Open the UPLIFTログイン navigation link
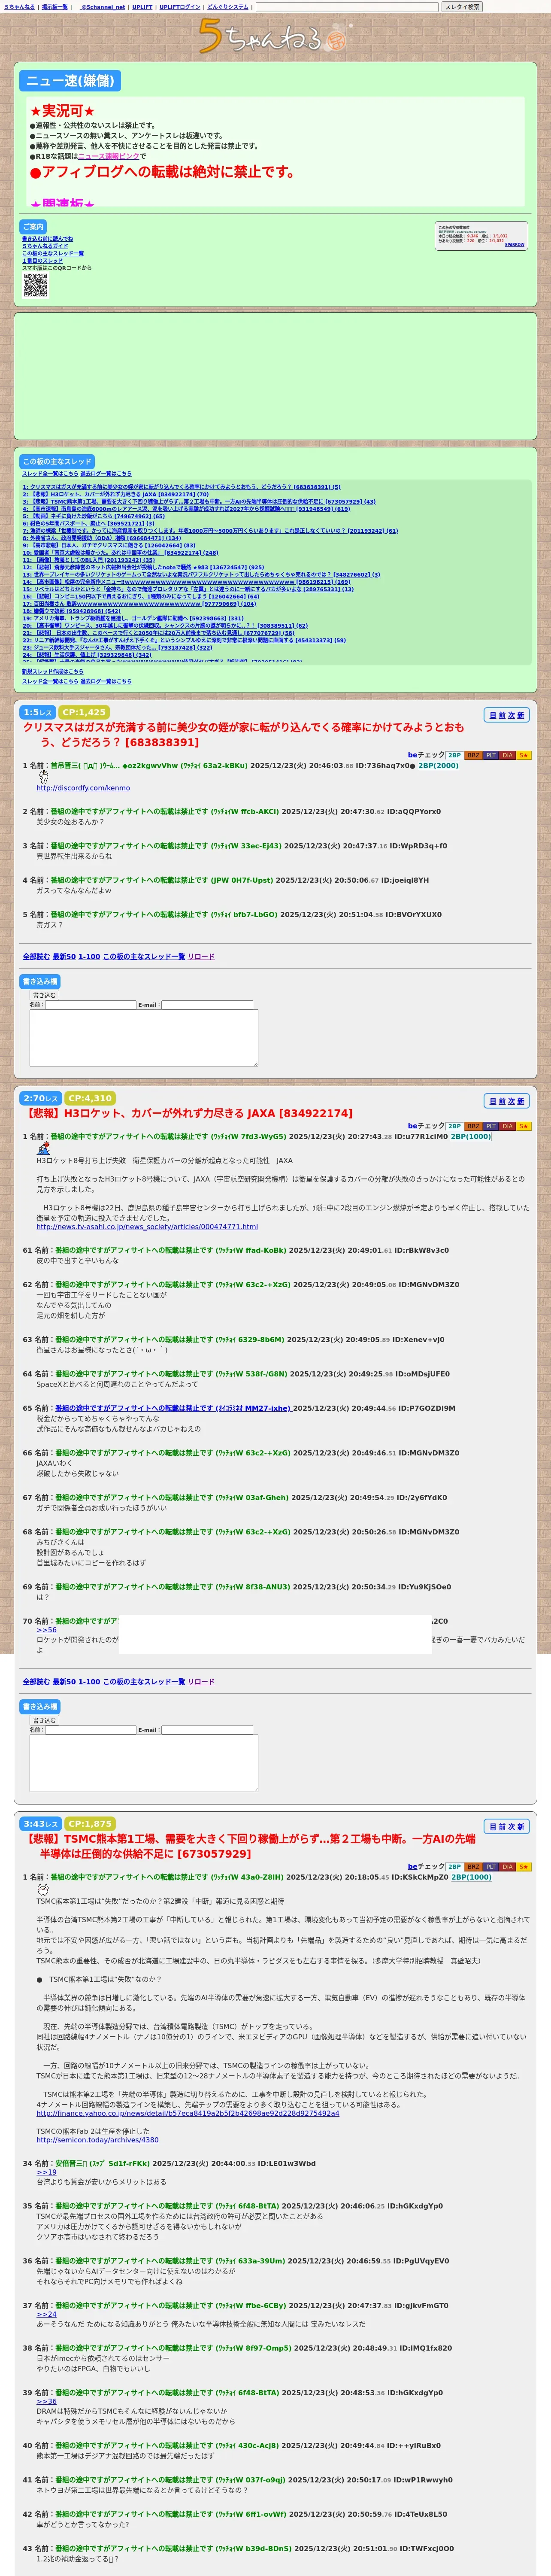 coord(180,7)
